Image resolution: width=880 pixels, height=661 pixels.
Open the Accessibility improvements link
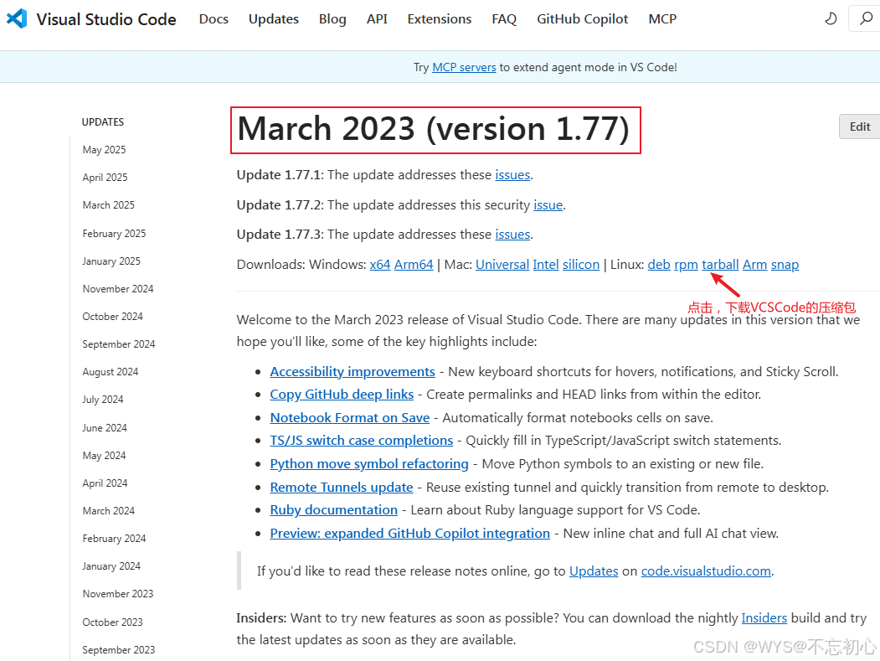353,372
